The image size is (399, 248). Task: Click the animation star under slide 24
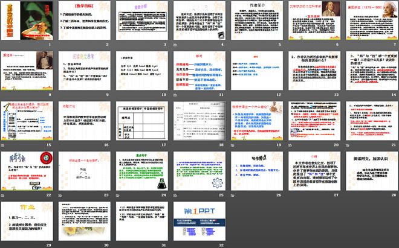(117, 196)
